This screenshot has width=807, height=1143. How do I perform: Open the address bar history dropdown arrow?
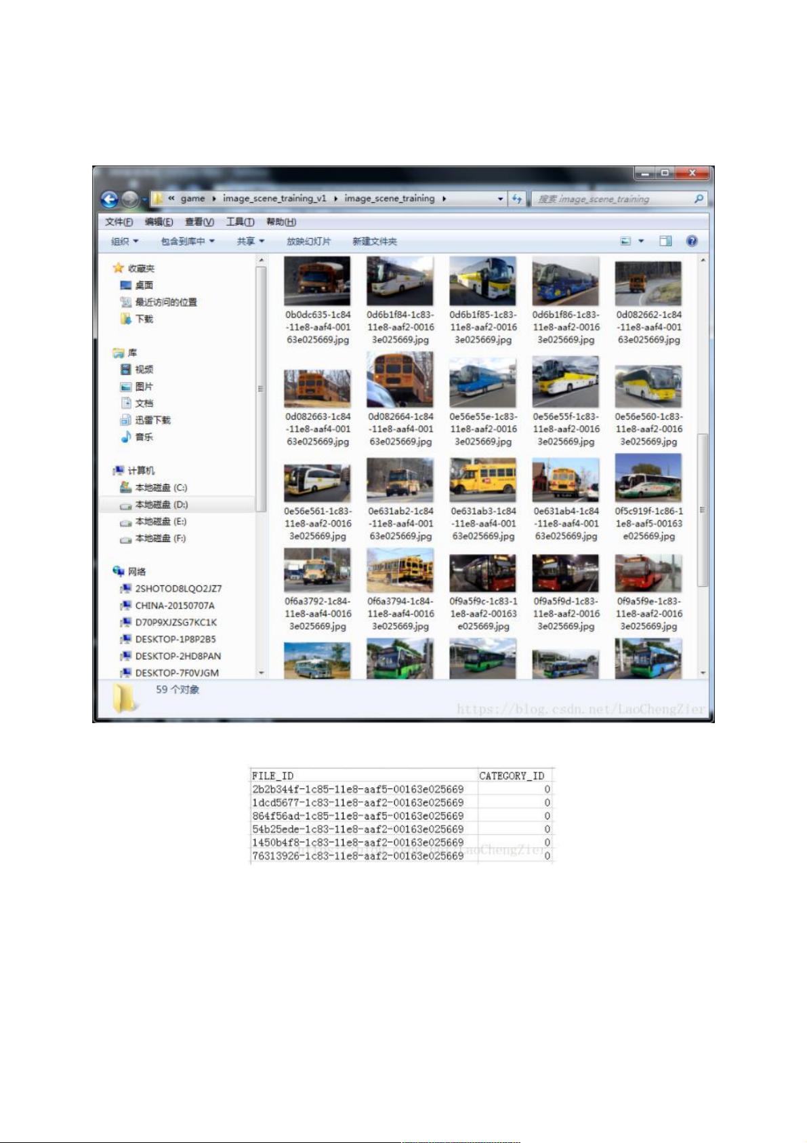(501, 199)
